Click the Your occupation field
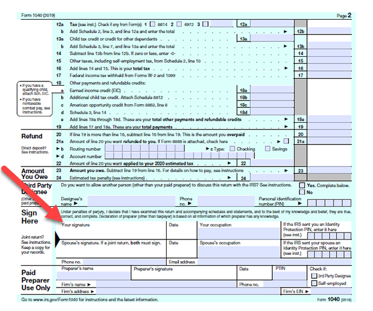 tap(239, 233)
